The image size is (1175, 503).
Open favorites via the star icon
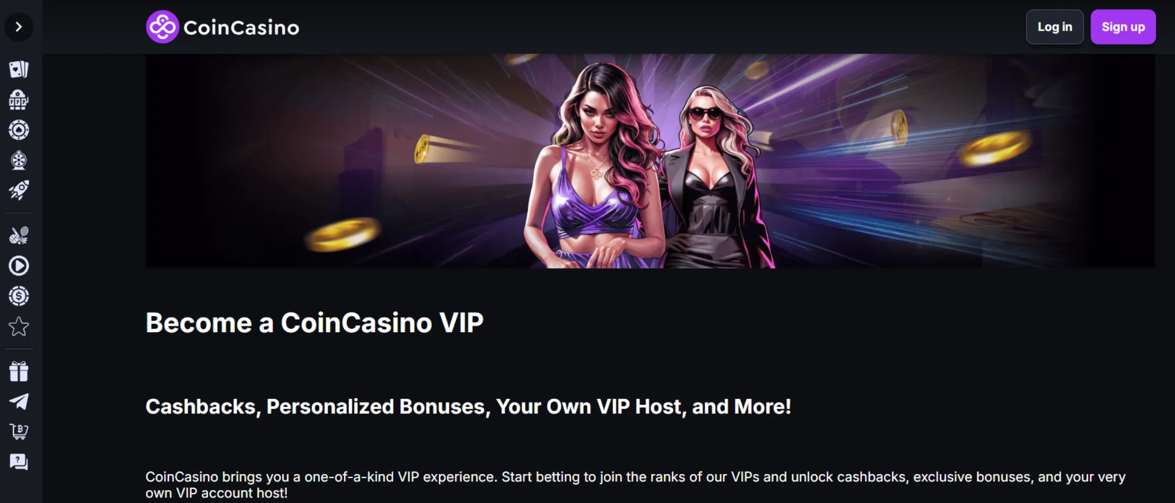pyautogui.click(x=19, y=326)
